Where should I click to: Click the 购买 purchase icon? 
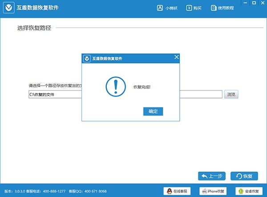[189, 8]
